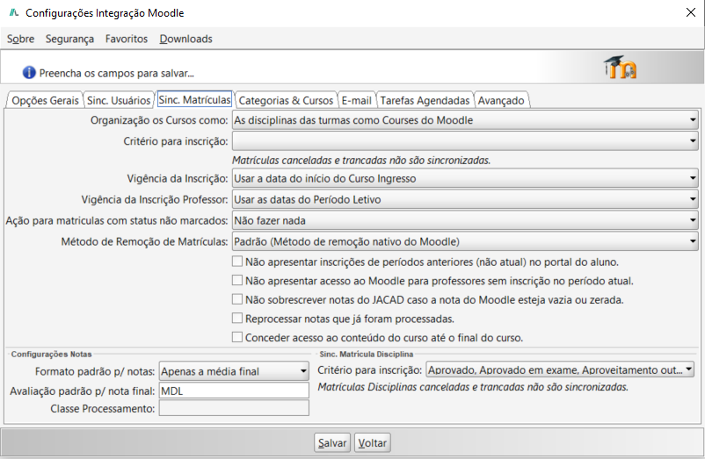Screen dimensions: 705x459
Task: Click the Classe Processamento field
Action: [x=234, y=408]
